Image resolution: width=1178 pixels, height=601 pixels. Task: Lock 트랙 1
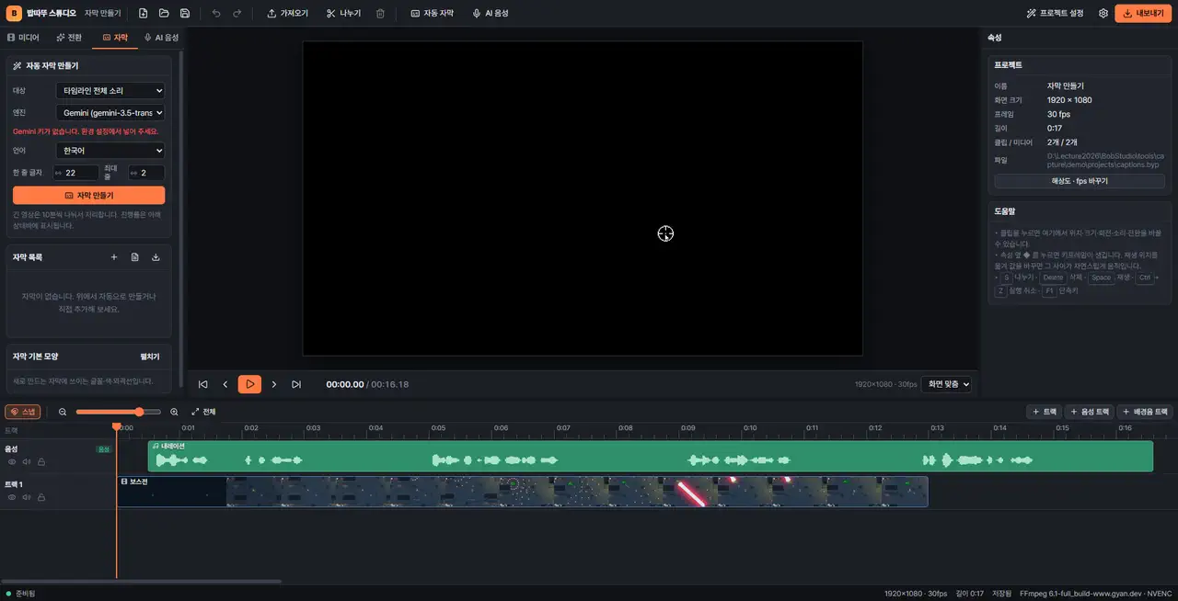tap(41, 497)
